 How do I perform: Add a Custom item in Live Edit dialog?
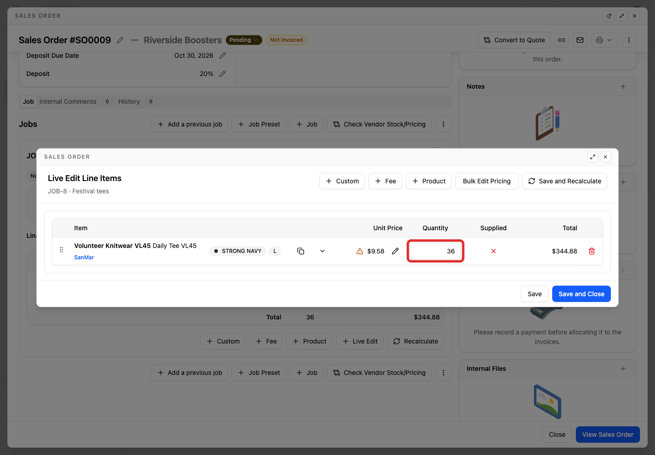(x=342, y=181)
